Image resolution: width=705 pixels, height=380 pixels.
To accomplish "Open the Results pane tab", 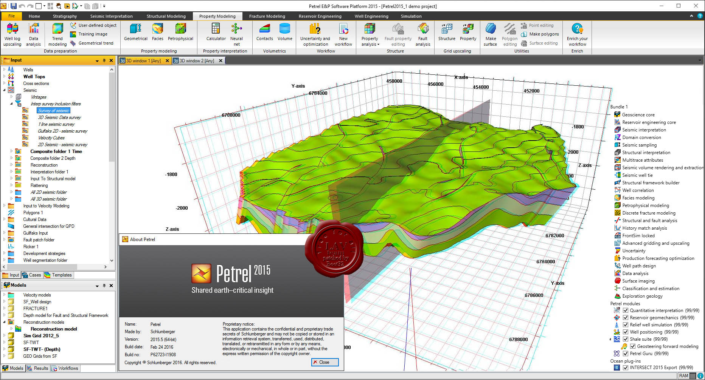I will tap(38, 368).
